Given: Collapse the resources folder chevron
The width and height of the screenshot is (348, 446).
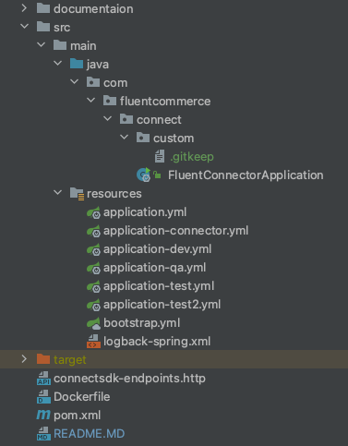Looking at the screenshot, I should click(57, 193).
